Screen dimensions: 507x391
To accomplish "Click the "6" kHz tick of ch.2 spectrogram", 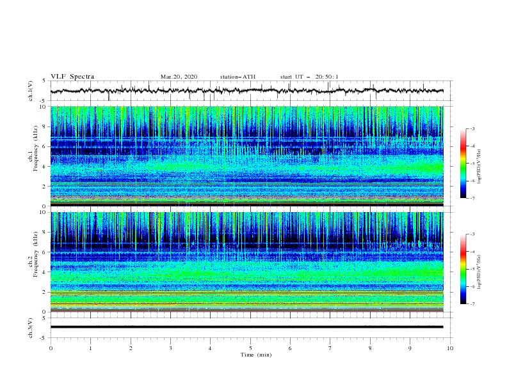I will click(x=45, y=252).
